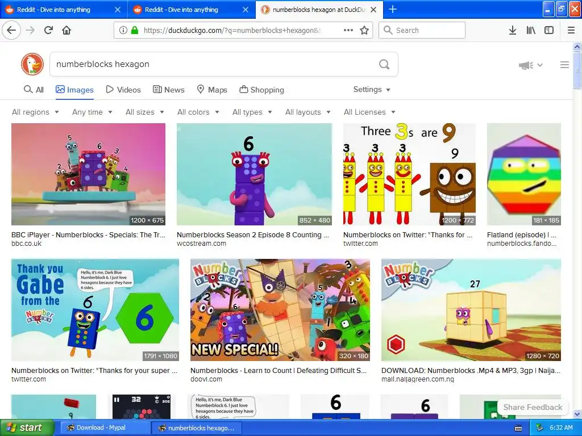Expand the Any time filter

pos(92,112)
